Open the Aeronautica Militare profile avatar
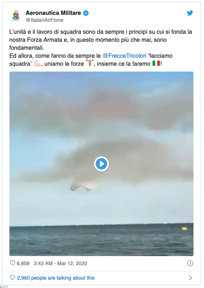The image size is (204, 288). [x=16, y=16]
